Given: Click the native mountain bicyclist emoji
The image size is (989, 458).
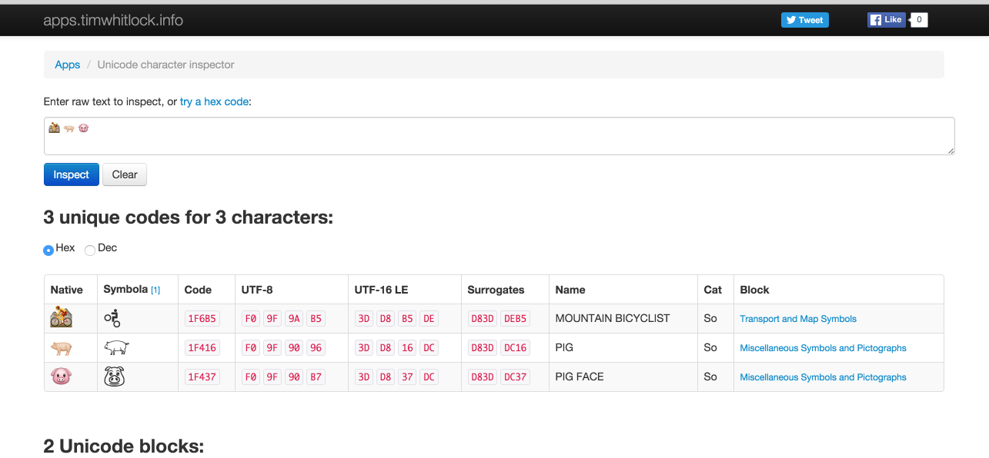Looking at the screenshot, I should coord(61,317).
